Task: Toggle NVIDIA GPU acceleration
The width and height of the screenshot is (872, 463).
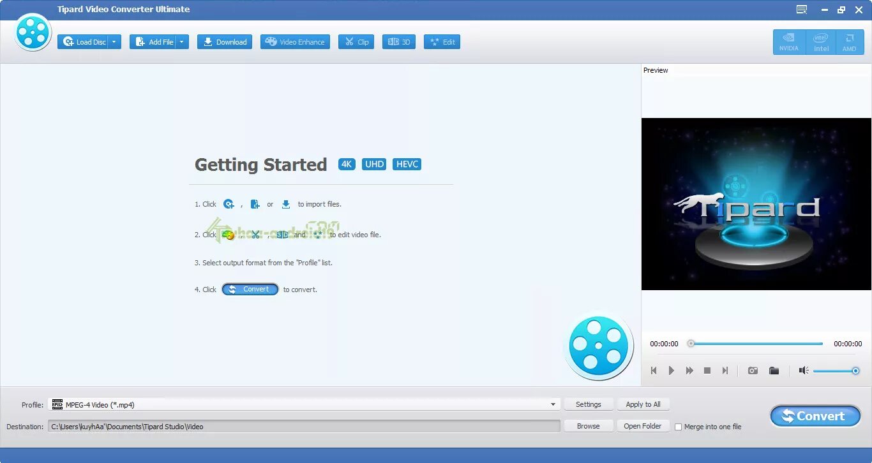Action: pos(789,41)
